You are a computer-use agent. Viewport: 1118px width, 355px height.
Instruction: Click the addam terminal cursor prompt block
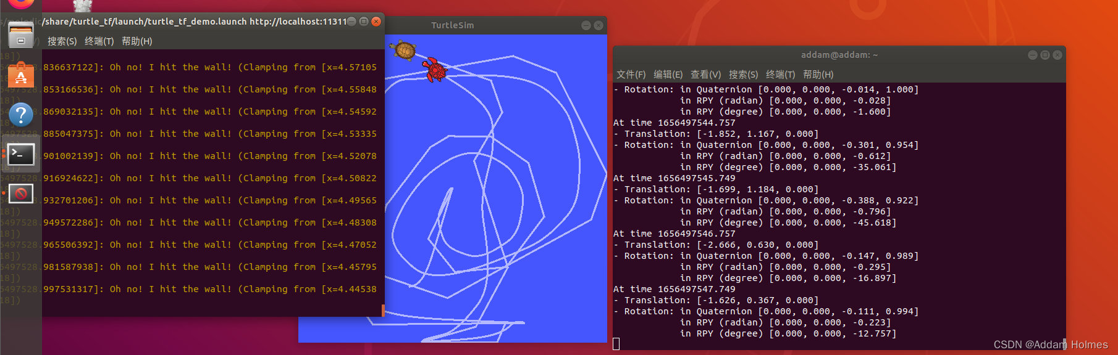point(616,344)
